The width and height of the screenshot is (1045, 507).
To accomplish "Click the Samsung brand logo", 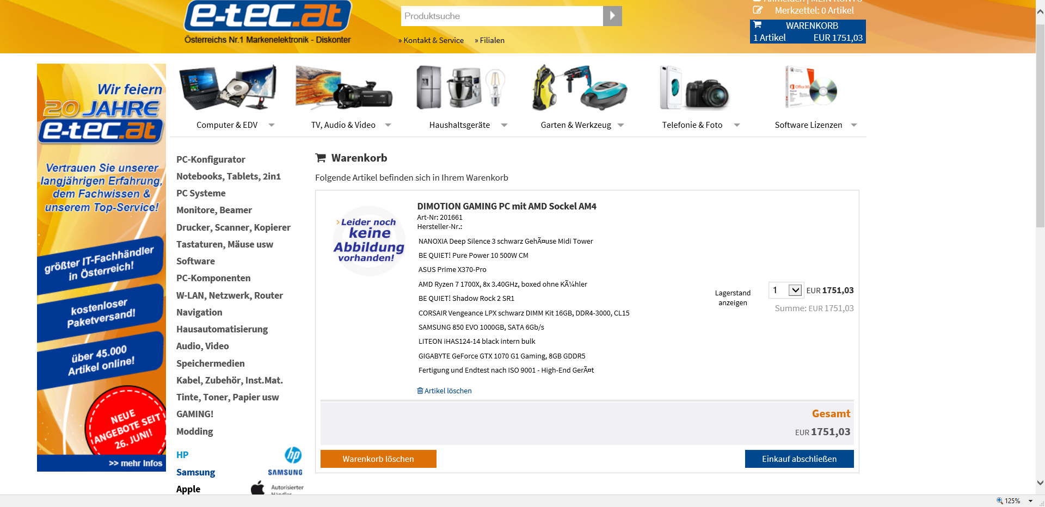I will [285, 472].
